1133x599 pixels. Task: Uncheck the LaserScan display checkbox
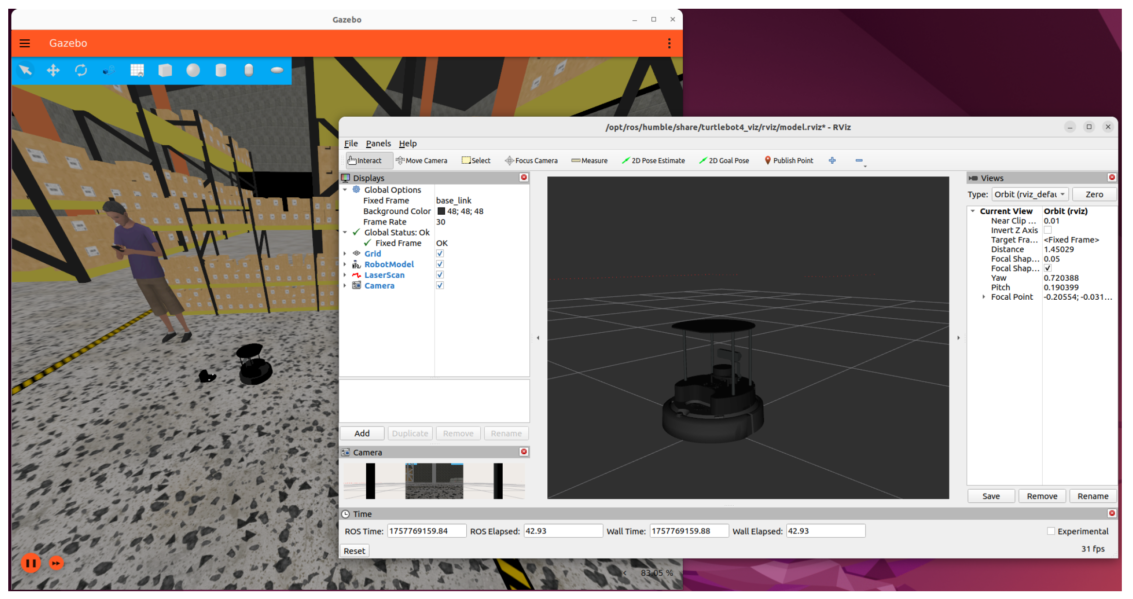click(x=440, y=275)
